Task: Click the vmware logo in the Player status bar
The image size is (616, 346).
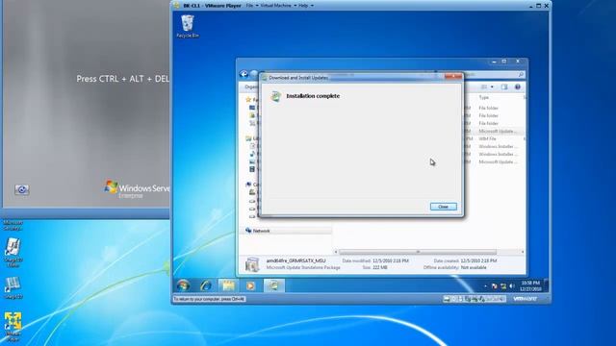Action: pyautogui.click(x=525, y=299)
